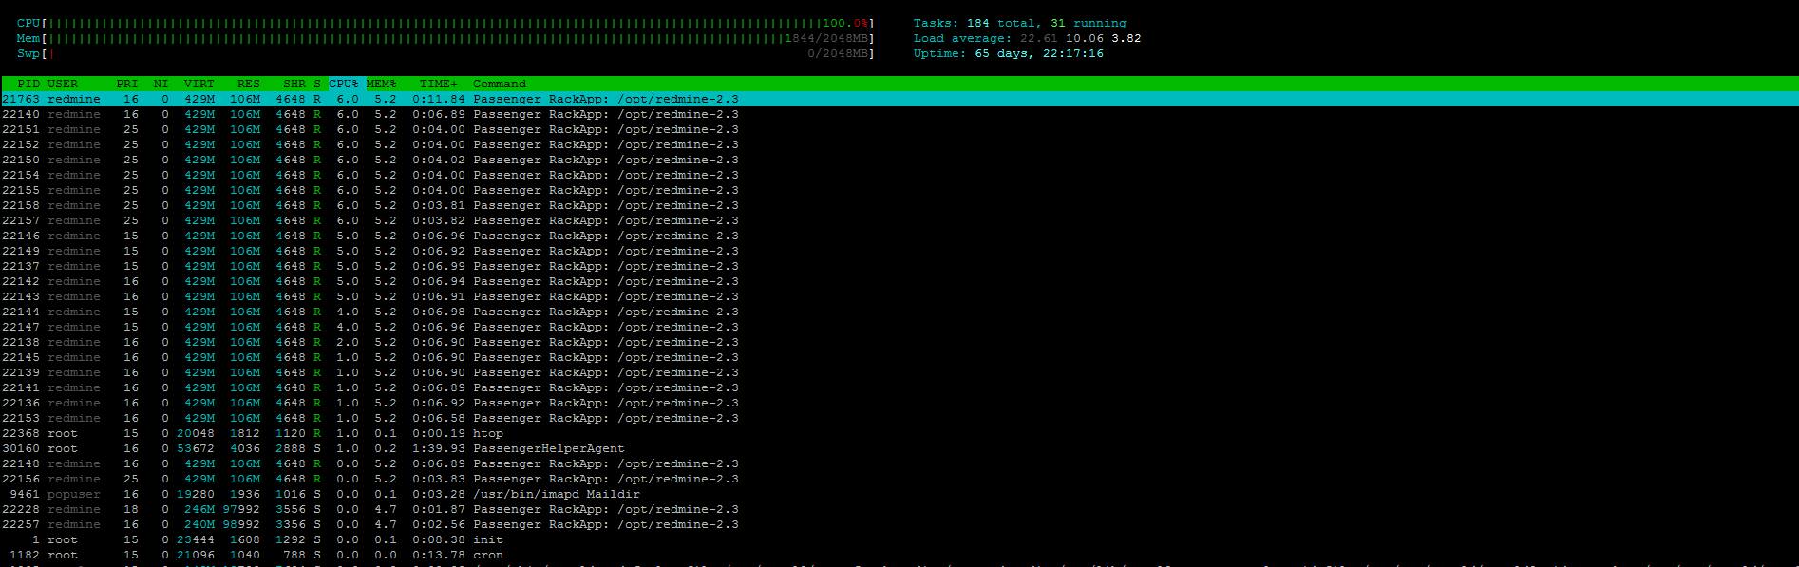Select the process row with PID 22142
The height and width of the screenshot is (567, 1799).
pyautogui.click(x=899, y=281)
